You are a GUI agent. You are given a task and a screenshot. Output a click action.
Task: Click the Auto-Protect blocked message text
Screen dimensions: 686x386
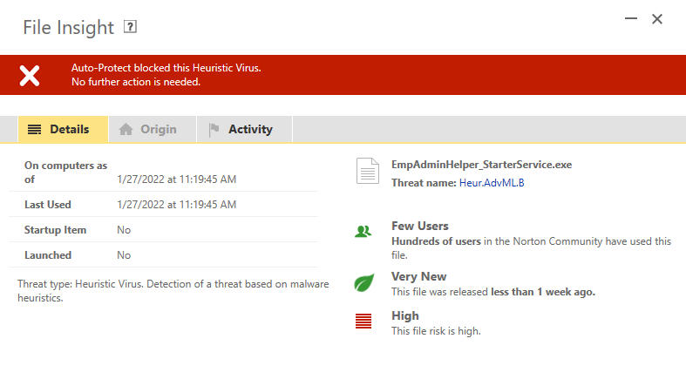tap(166, 67)
